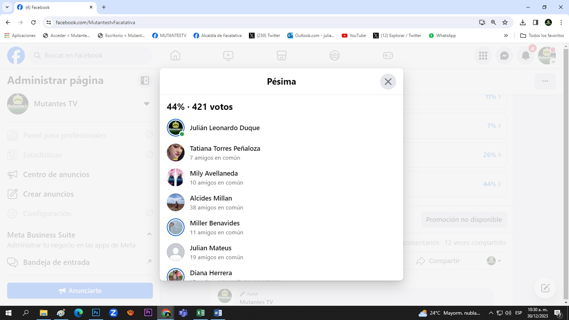
Task: Open Excel from the Windows taskbar
Action: coord(201,313)
